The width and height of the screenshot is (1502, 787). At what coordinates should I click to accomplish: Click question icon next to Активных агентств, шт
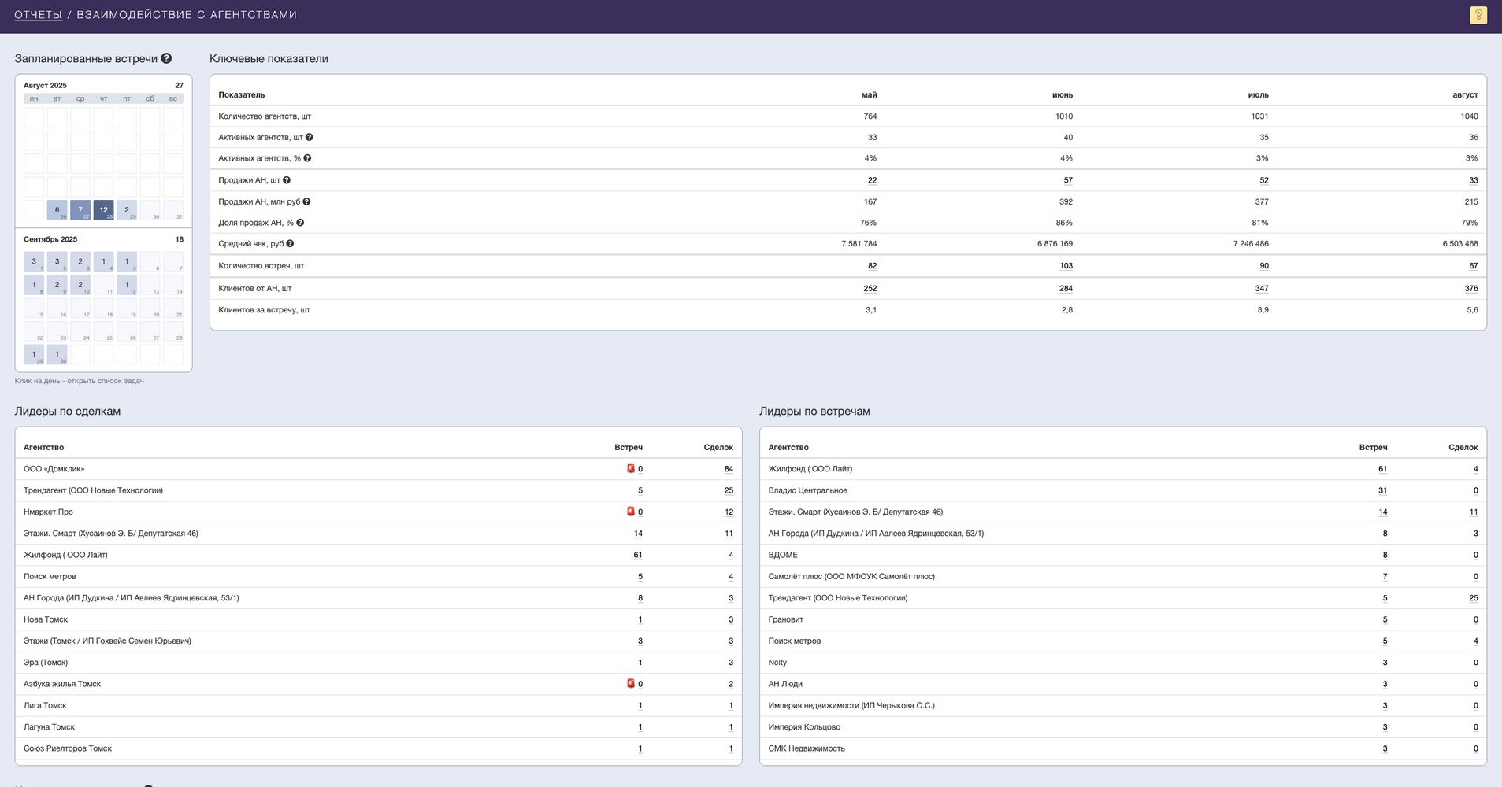coord(310,137)
